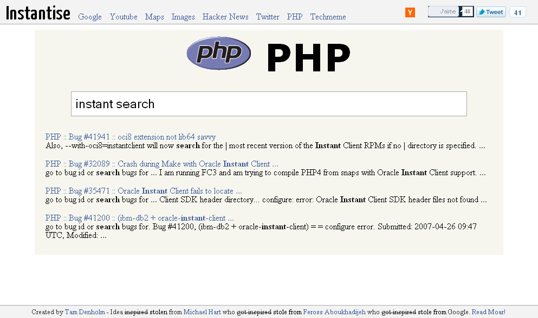This screenshot has height=318, width=538.
Task: Click the PHP elephant oval logo
Action: 219,53
